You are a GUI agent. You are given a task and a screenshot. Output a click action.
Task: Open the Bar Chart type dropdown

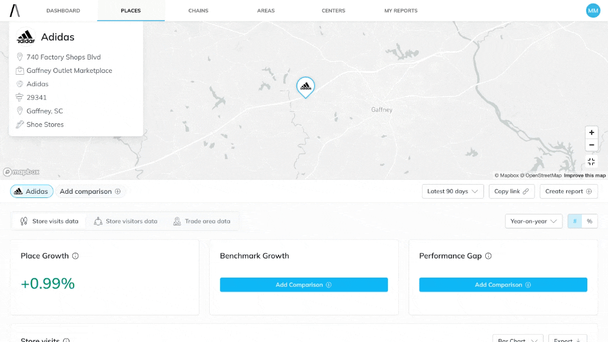click(x=517, y=339)
